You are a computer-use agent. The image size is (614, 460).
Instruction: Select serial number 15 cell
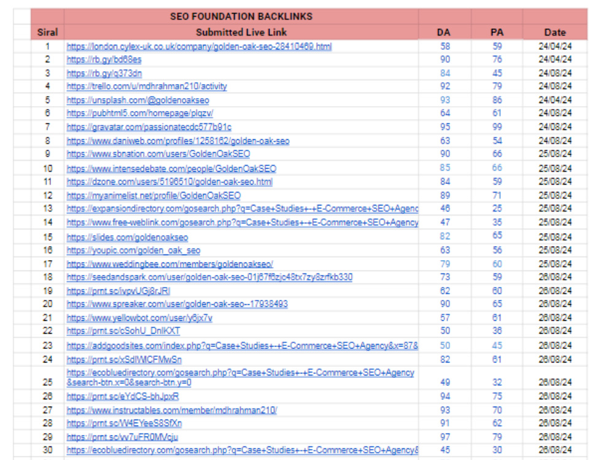tap(47, 237)
